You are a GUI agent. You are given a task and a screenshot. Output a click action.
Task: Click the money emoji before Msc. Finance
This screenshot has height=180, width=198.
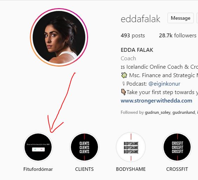tap(124, 75)
